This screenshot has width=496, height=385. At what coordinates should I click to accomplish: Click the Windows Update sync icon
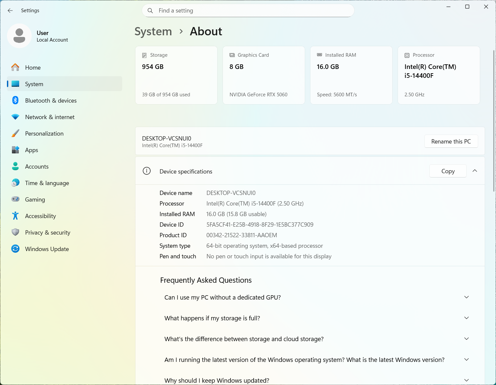pos(15,249)
